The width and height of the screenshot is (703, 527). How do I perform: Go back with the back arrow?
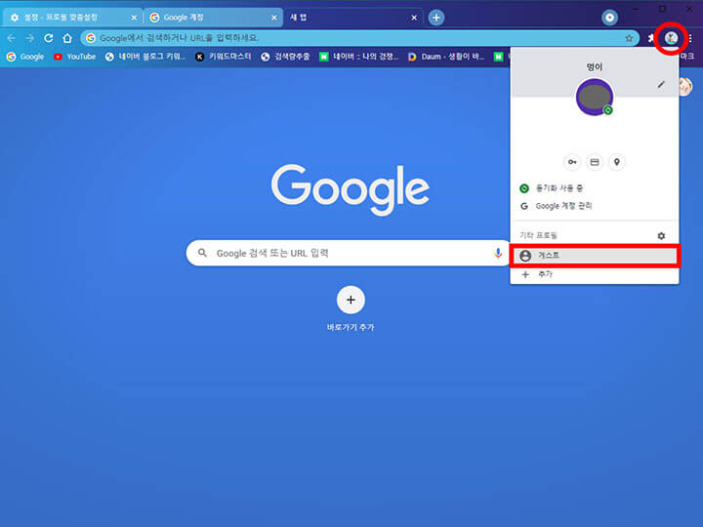[x=11, y=38]
